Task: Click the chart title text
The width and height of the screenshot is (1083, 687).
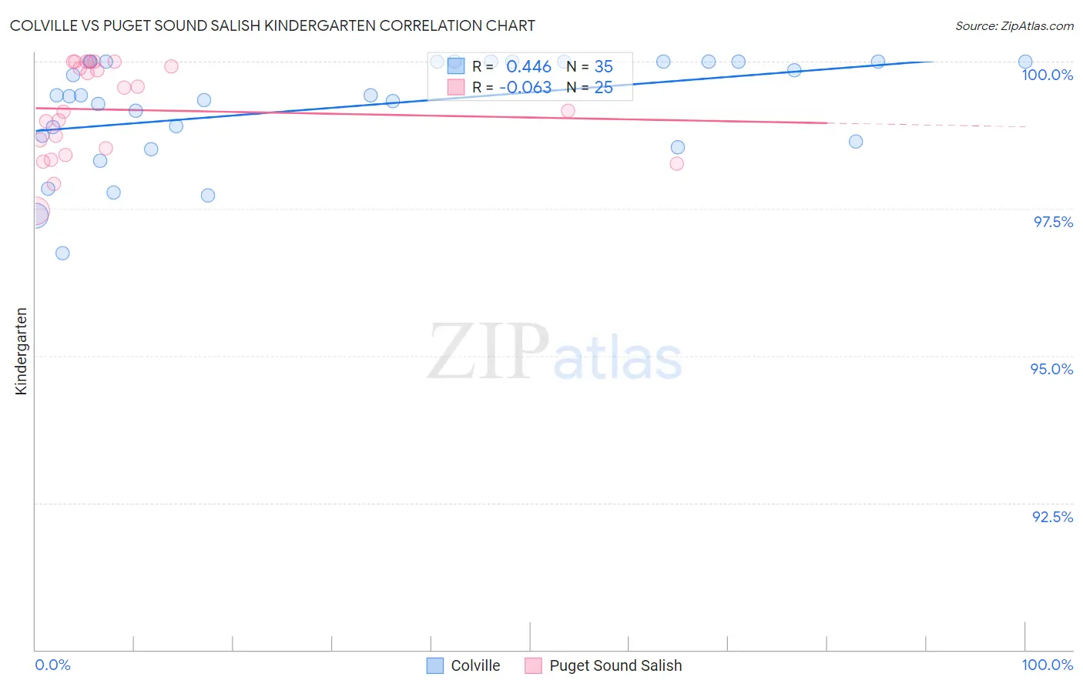Action: coord(272,25)
